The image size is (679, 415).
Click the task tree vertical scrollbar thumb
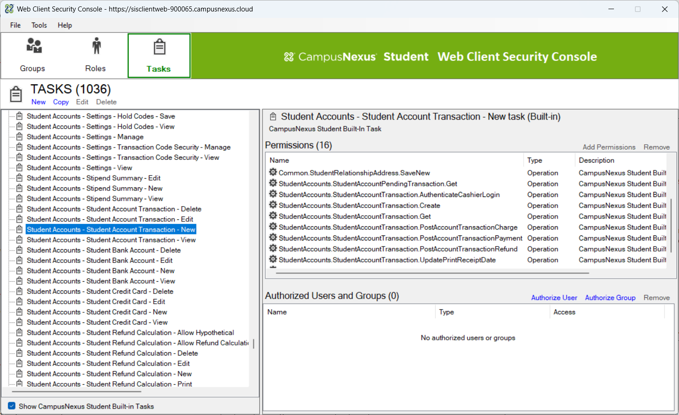[x=253, y=344]
